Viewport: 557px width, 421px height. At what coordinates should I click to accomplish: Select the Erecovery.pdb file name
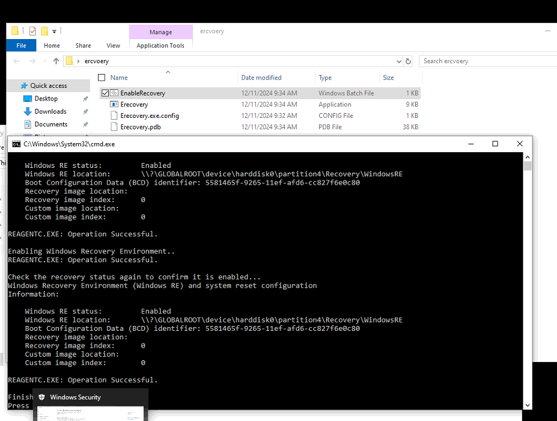coord(141,127)
